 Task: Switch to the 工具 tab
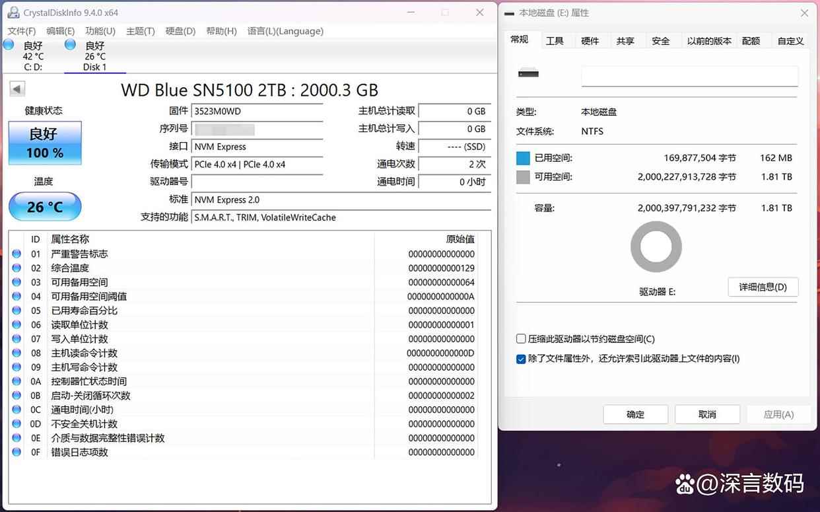pos(555,41)
